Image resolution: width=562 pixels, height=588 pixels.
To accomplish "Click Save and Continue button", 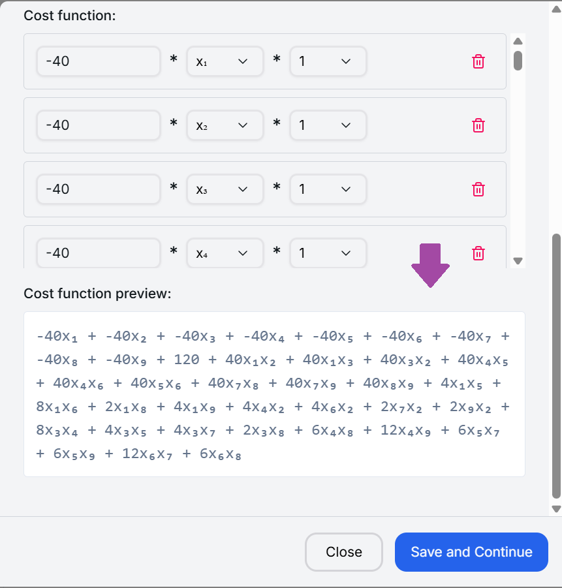I will tap(471, 552).
